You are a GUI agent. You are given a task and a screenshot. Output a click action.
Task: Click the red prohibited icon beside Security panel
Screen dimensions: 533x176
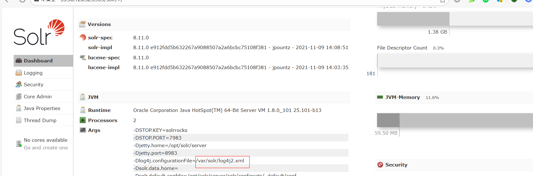(x=380, y=165)
